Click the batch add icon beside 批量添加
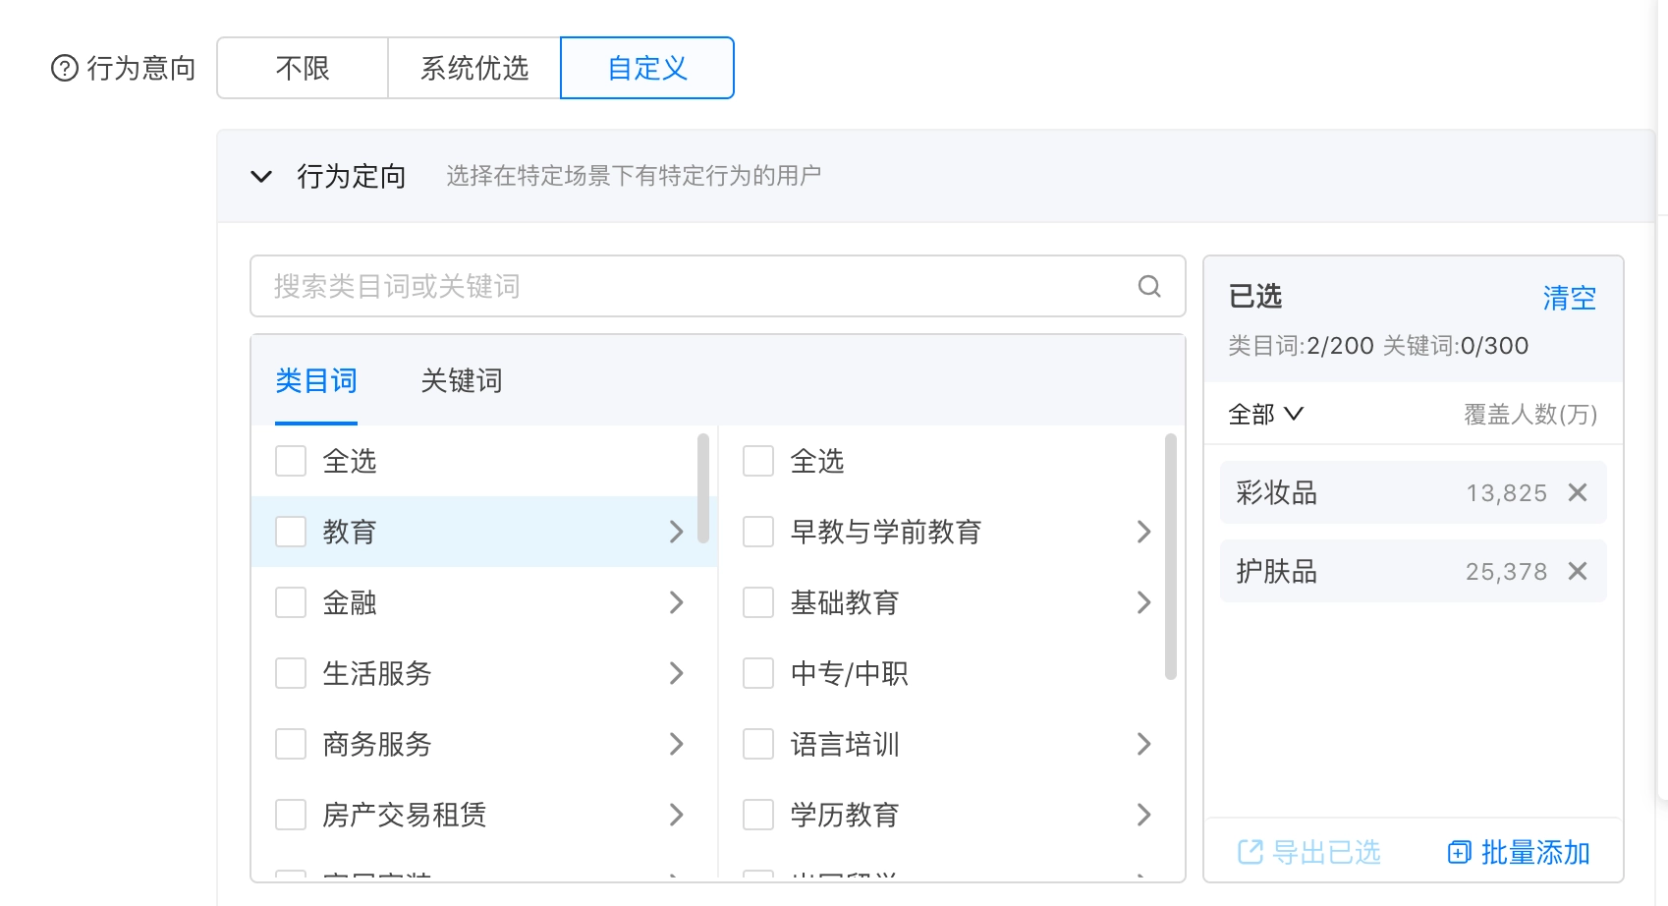The width and height of the screenshot is (1668, 906). point(1458,852)
